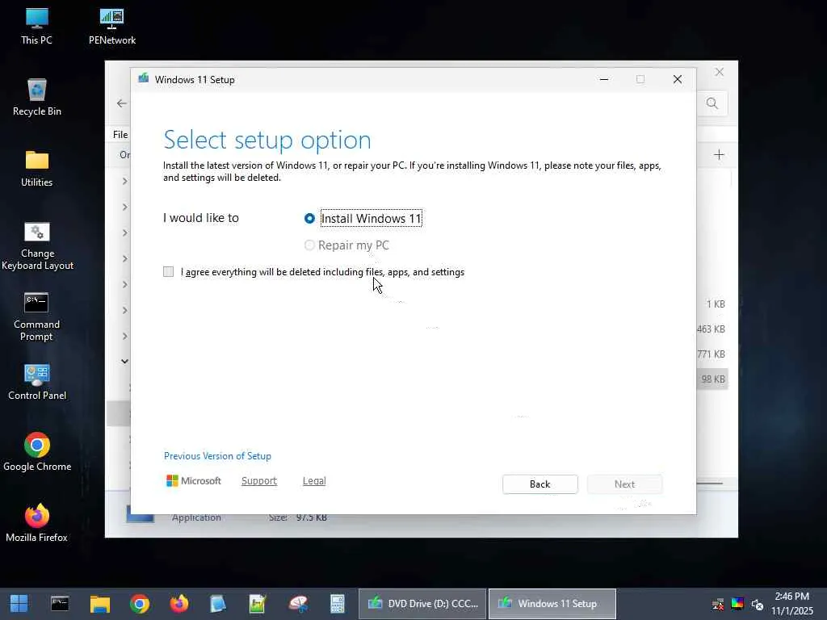Open Firefox from the taskbar
The width and height of the screenshot is (827, 620).
pos(179,604)
